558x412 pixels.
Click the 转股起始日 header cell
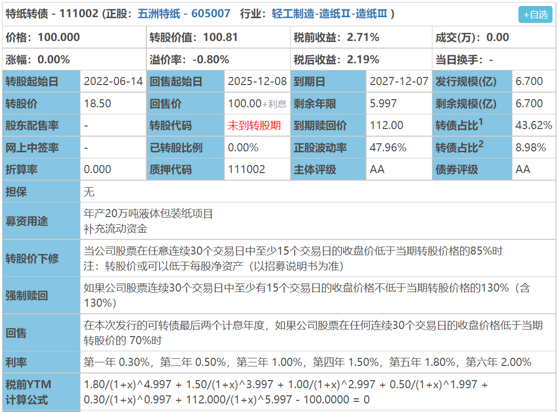tap(42, 81)
